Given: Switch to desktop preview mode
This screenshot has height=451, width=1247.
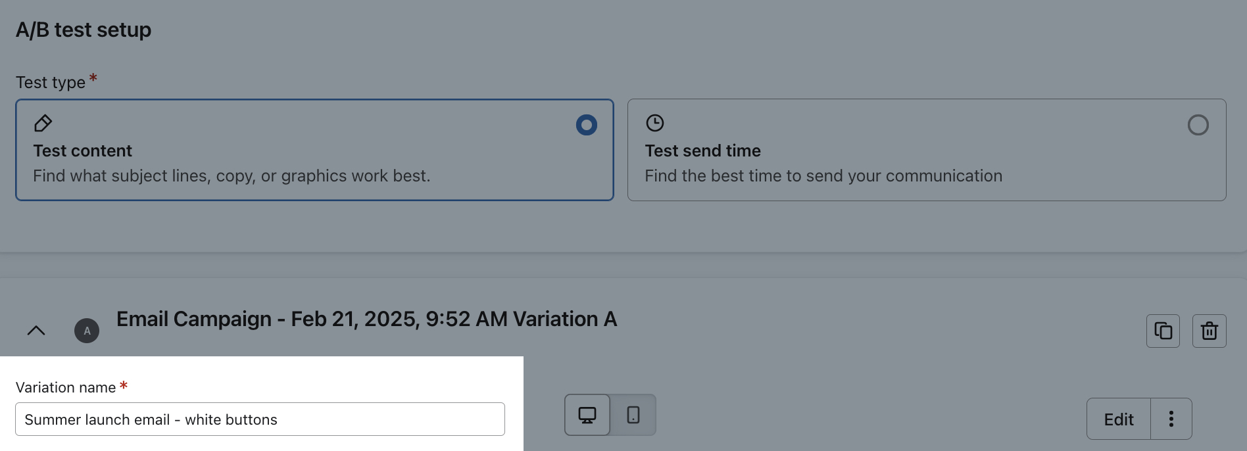Looking at the screenshot, I should pos(586,415).
